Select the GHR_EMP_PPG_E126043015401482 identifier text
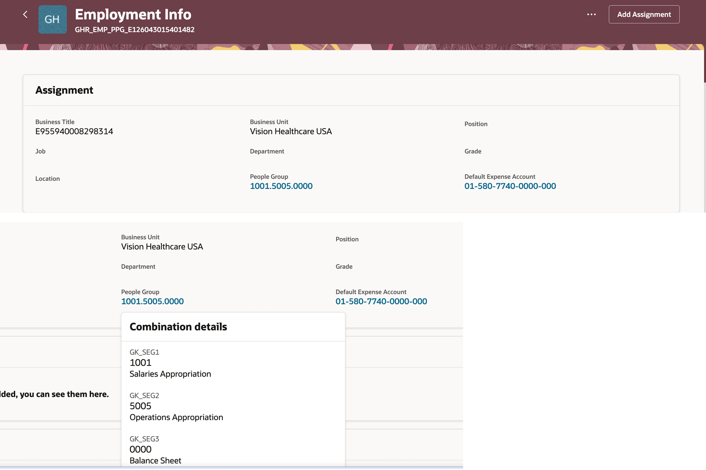Viewport: 706px width, 470px height. 135,30
